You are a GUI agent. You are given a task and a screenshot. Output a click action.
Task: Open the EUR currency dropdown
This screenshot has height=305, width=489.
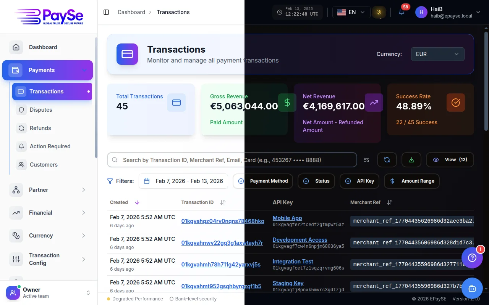click(437, 54)
